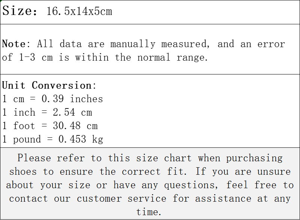Click the '1-3 cm' error range text

coord(36,57)
